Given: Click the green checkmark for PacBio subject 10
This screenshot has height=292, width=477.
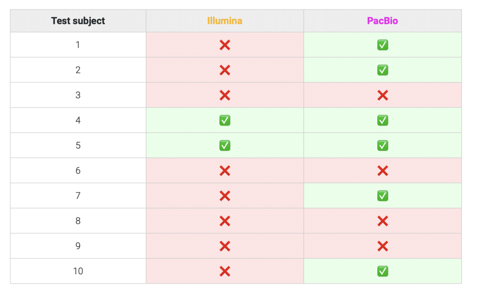Looking at the screenshot, I should tap(382, 271).
